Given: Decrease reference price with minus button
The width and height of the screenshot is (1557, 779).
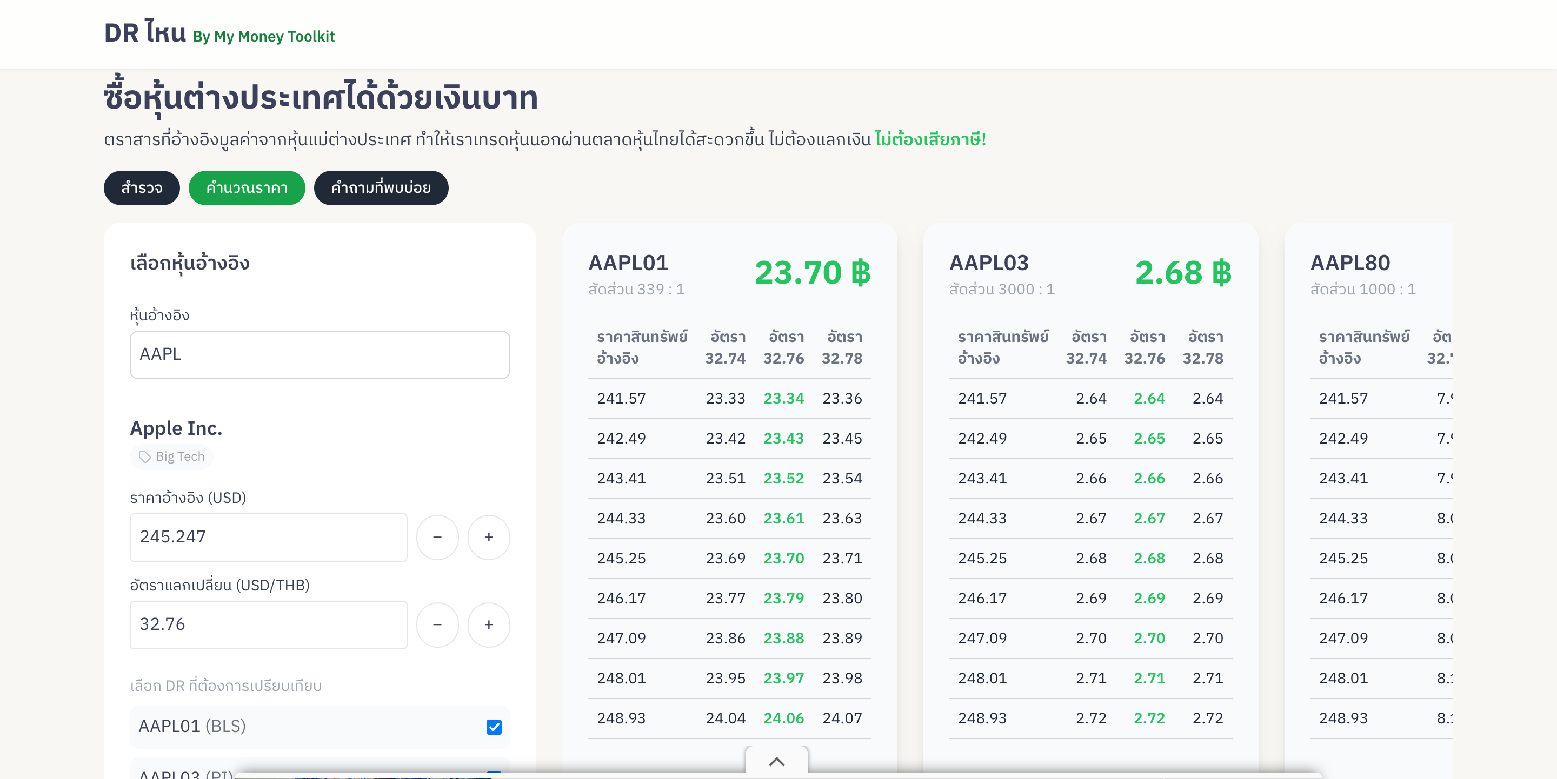Looking at the screenshot, I should click(x=437, y=537).
